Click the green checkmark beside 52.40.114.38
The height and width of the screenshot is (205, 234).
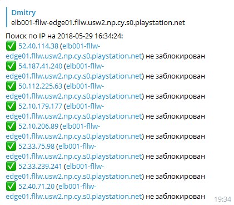click(x=11, y=46)
